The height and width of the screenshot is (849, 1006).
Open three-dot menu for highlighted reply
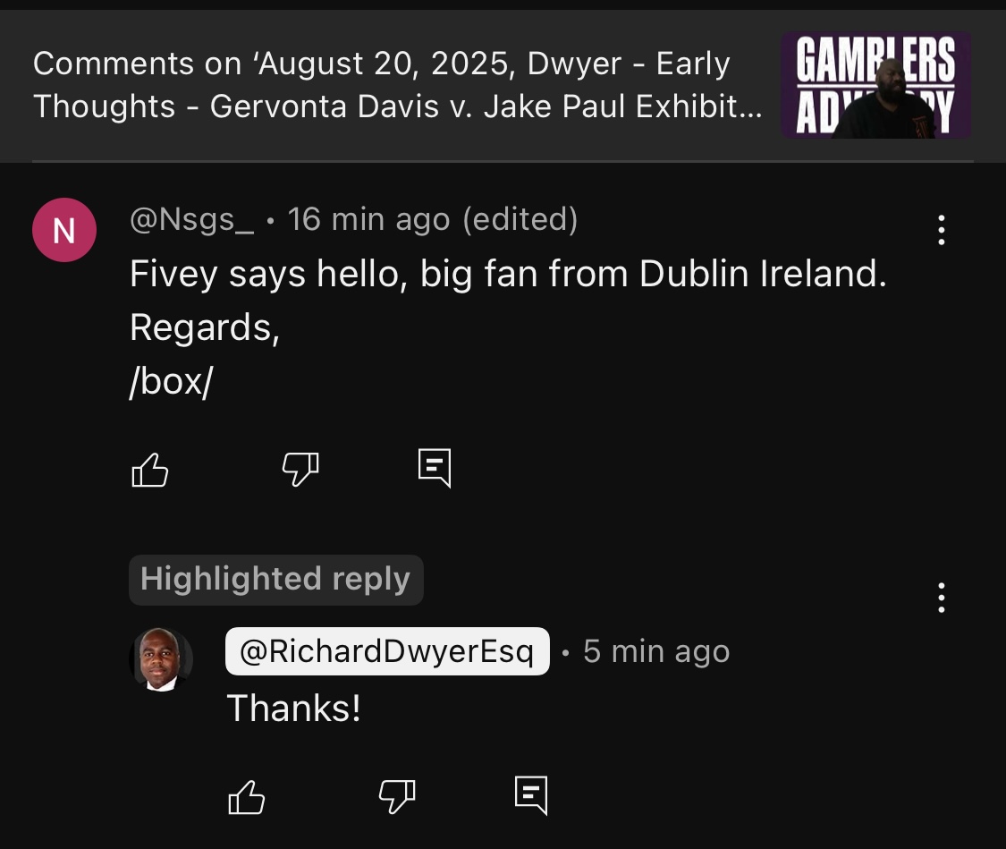[x=942, y=598]
